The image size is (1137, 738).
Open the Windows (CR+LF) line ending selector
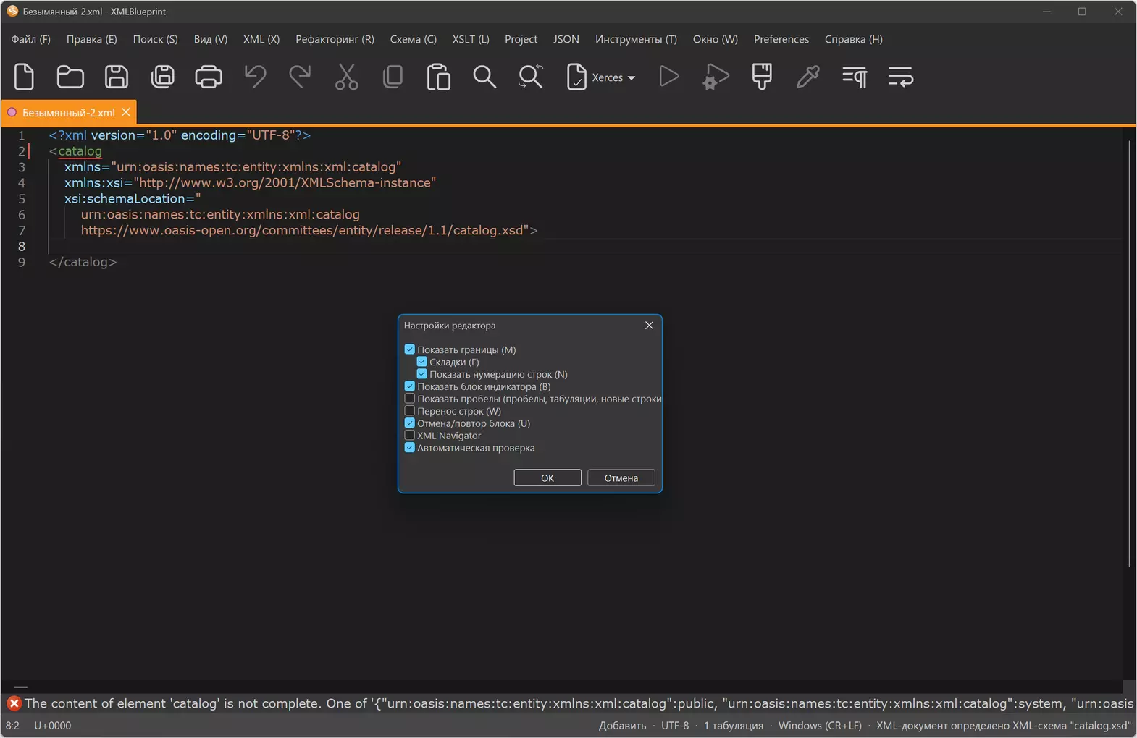(x=820, y=726)
